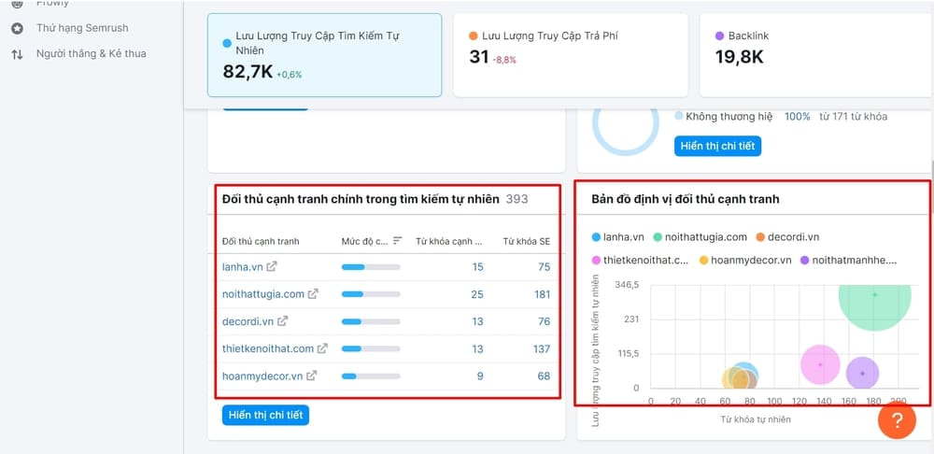
Task: Open the orange help question mark button
Action: pos(897,420)
